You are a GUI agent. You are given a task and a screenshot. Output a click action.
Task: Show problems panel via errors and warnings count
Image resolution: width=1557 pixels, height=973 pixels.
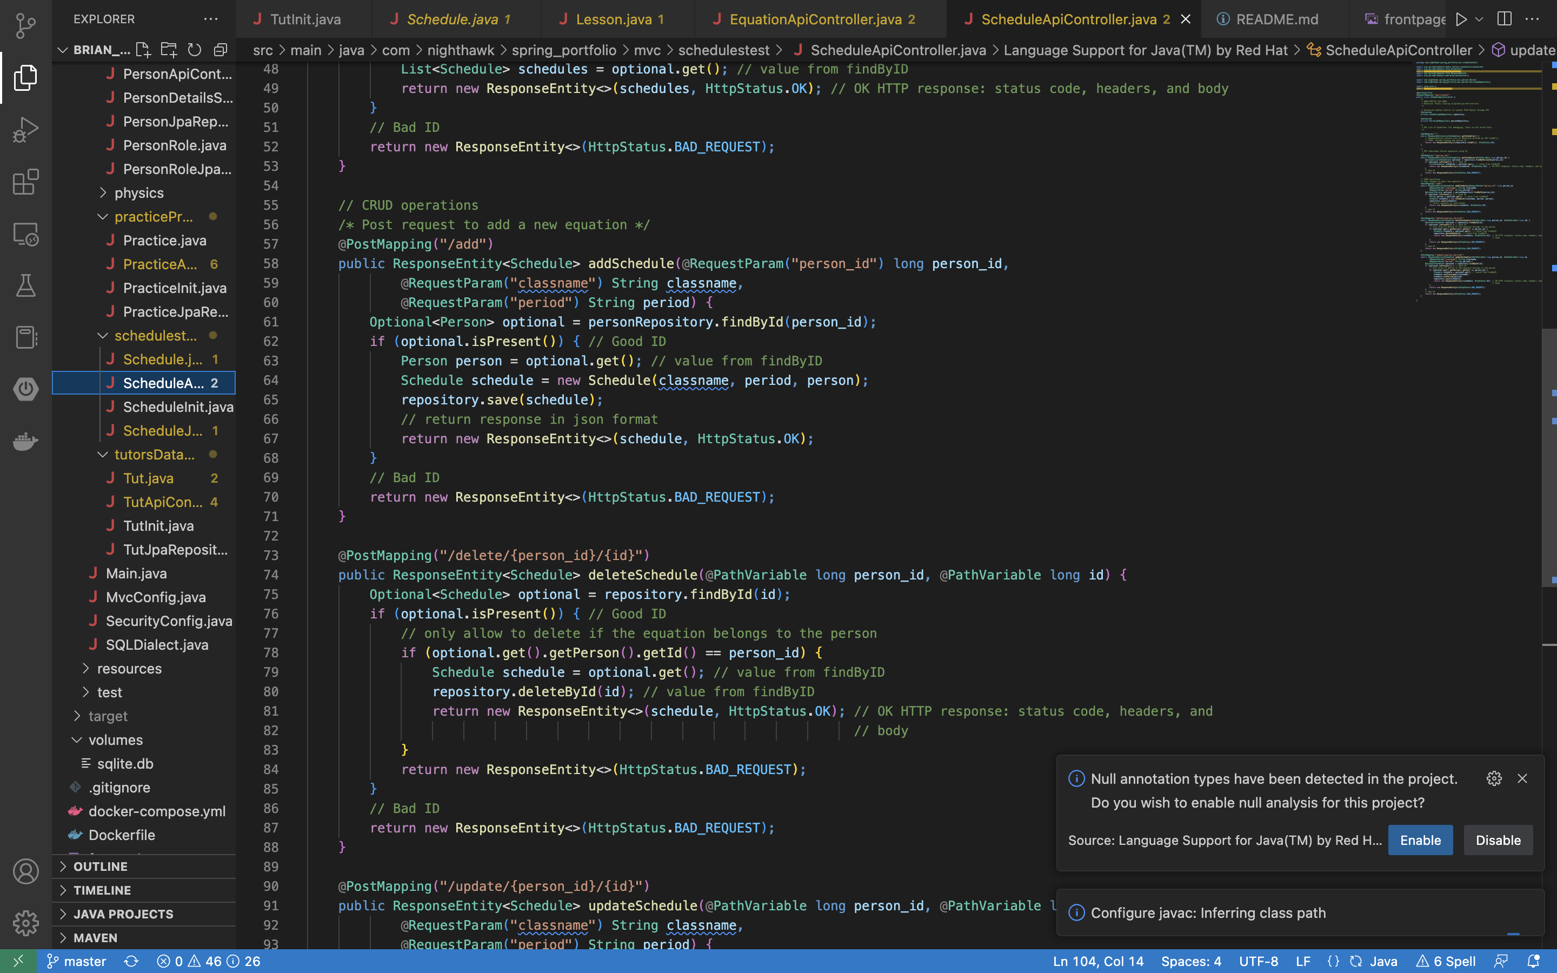pos(209,961)
